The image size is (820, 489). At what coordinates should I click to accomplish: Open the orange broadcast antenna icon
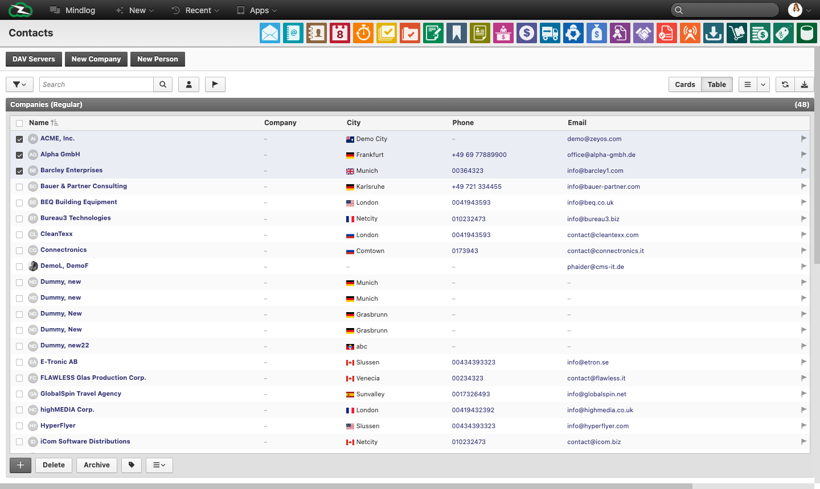[x=690, y=33]
